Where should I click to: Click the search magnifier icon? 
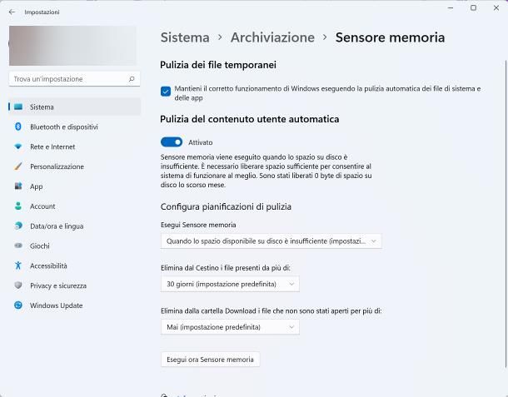[132, 79]
